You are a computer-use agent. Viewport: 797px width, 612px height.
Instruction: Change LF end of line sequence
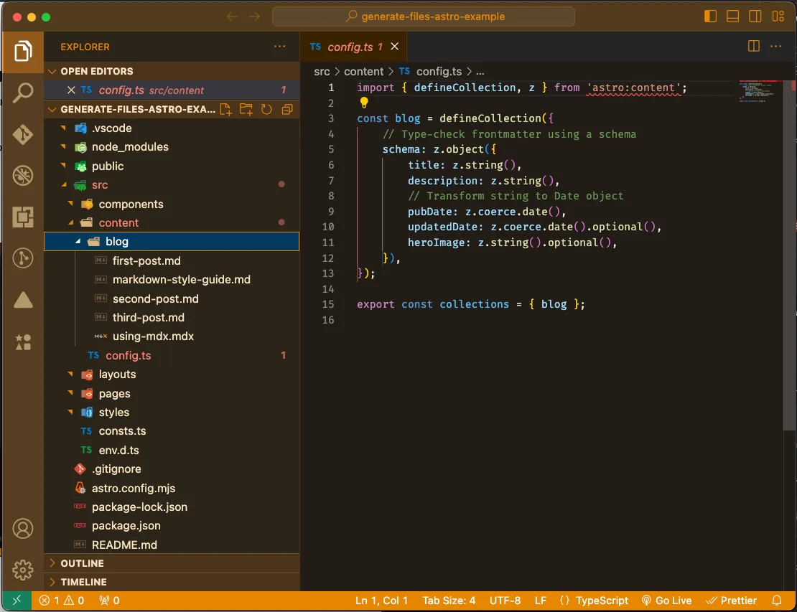point(541,601)
